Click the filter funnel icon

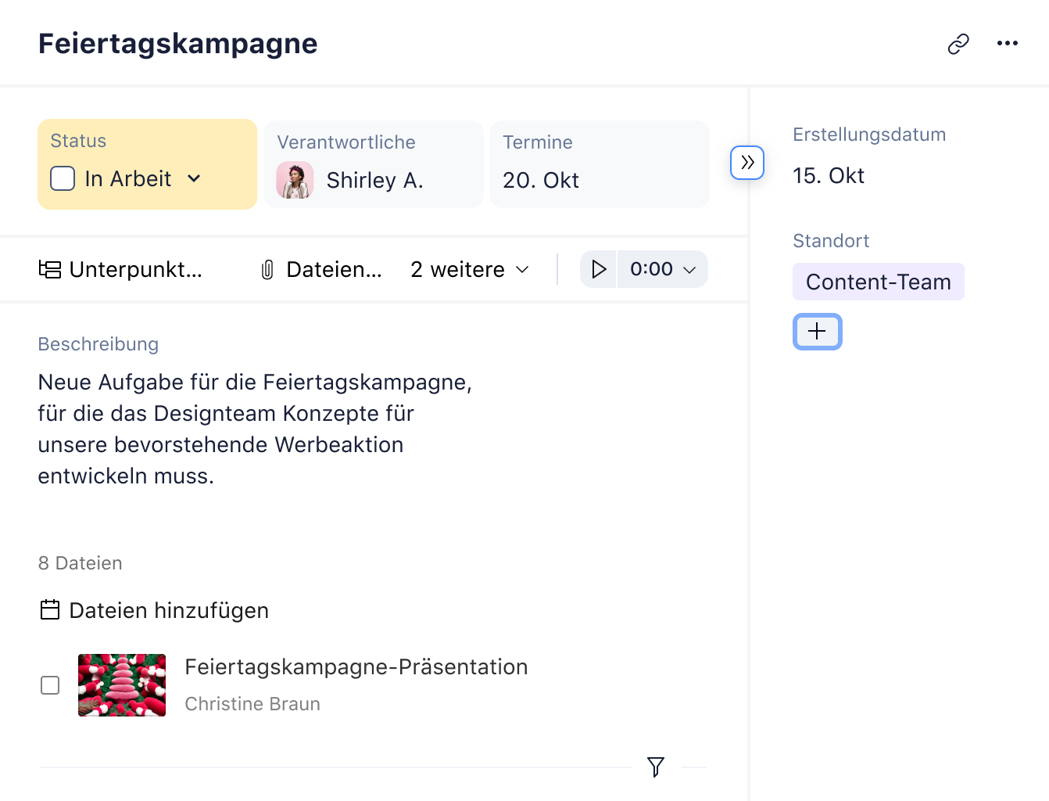click(656, 767)
